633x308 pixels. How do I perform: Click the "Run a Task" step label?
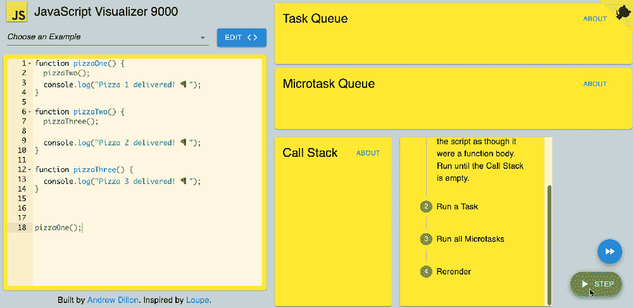(x=457, y=207)
